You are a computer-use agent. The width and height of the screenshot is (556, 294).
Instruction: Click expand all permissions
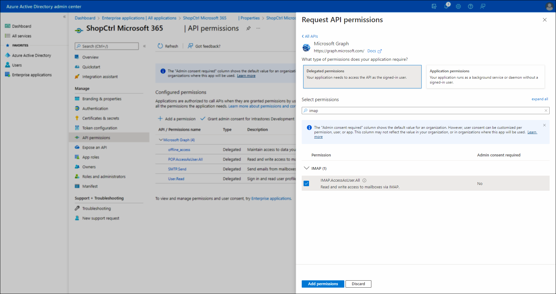coord(540,99)
